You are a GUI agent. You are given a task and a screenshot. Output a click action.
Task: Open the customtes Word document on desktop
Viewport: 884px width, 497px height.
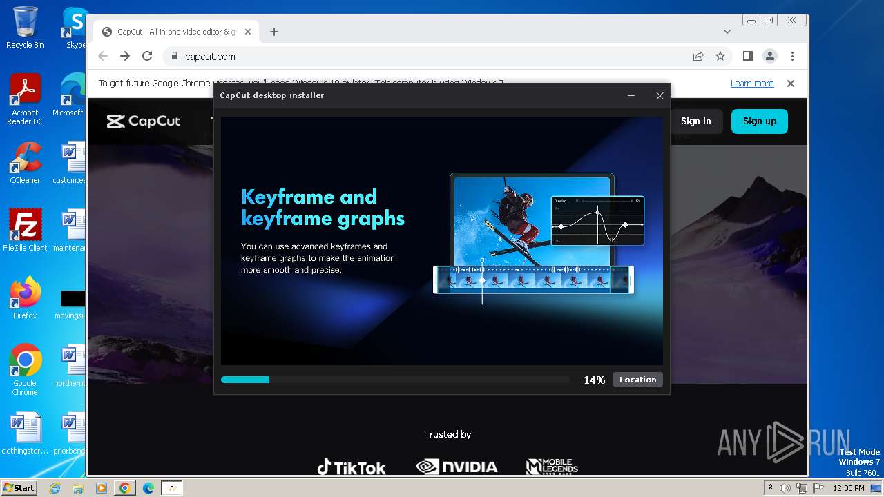click(70, 163)
